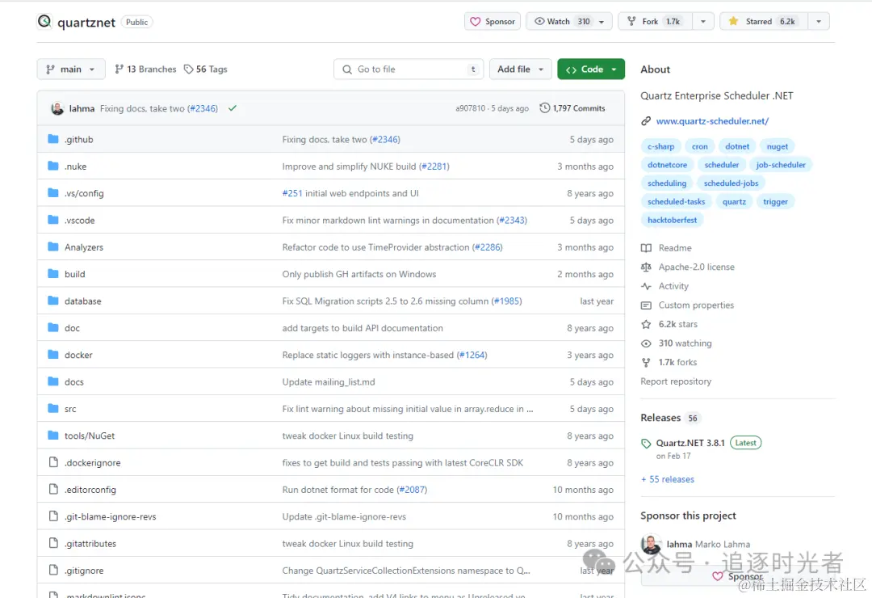Select the dotnet topic tag
Screen dimensions: 872x598
pos(737,146)
